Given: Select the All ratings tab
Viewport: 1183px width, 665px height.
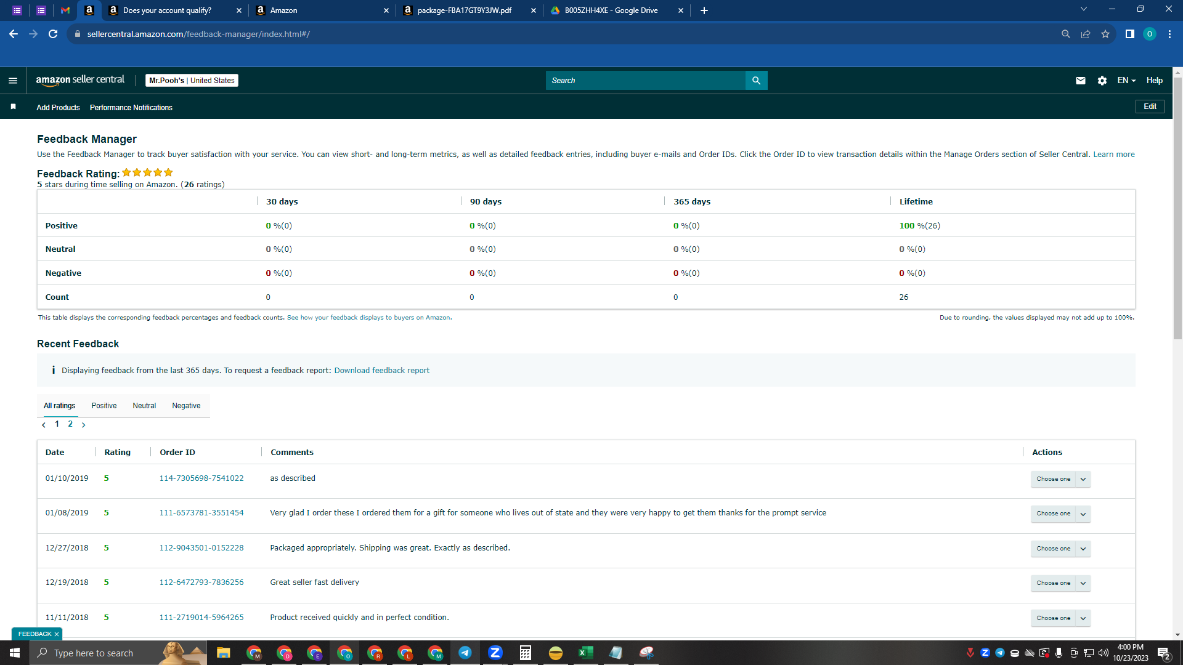Looking at the screenshot, I should (60, 406).
